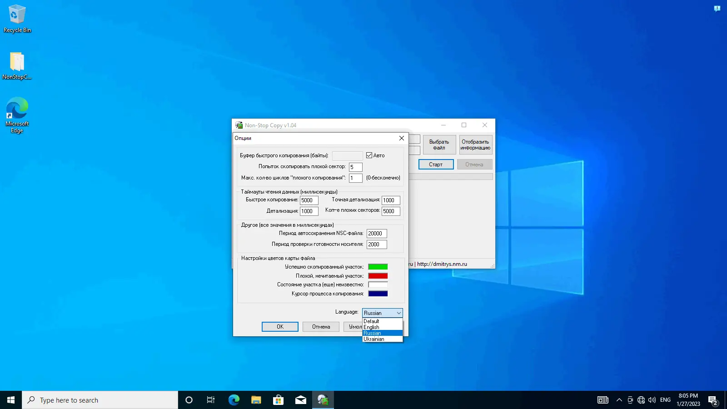The width and height of the screenshot is (727, 409).
Task: Open Microsoft Store from the taskbar
Action: (278, 400)
